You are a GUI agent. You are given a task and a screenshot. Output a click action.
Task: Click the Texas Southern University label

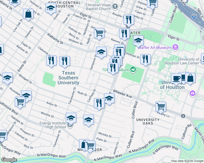coord(68,78)
